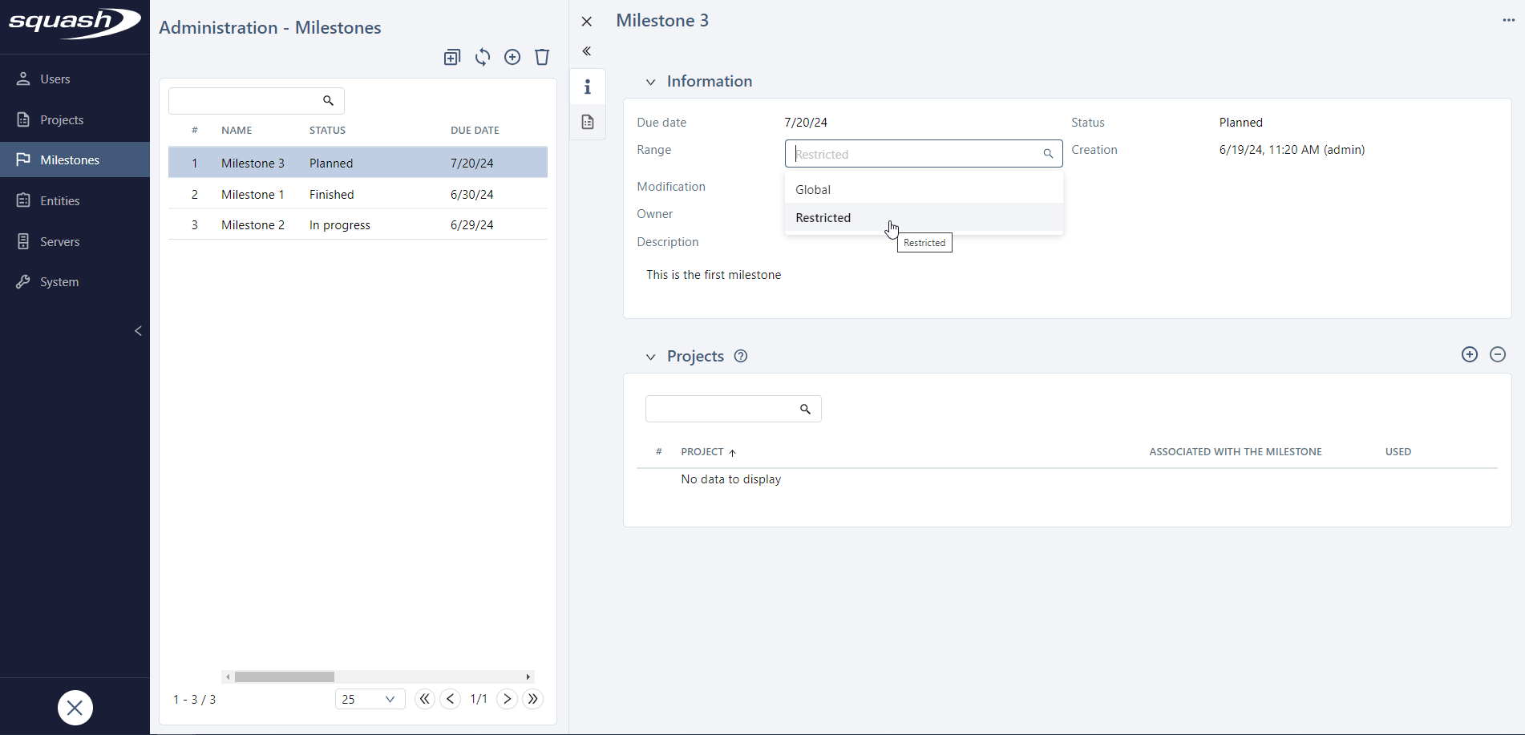Click the delete milestone trash icon
1525x735 pixels.
[x=542, y=57]
